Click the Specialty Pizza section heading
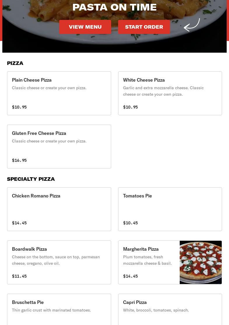The height and width of the screenshot is (325, 229). coord(31,179)
